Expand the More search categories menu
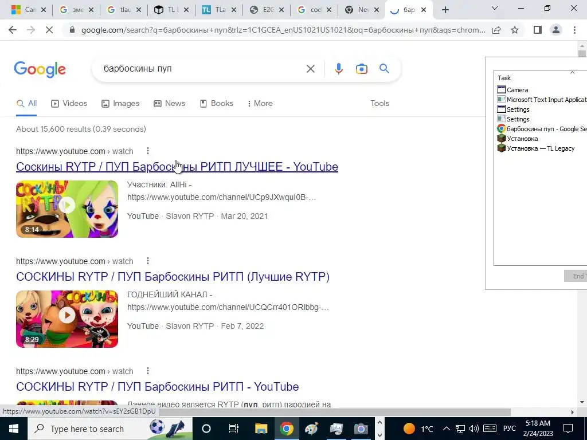 [260, 104]
